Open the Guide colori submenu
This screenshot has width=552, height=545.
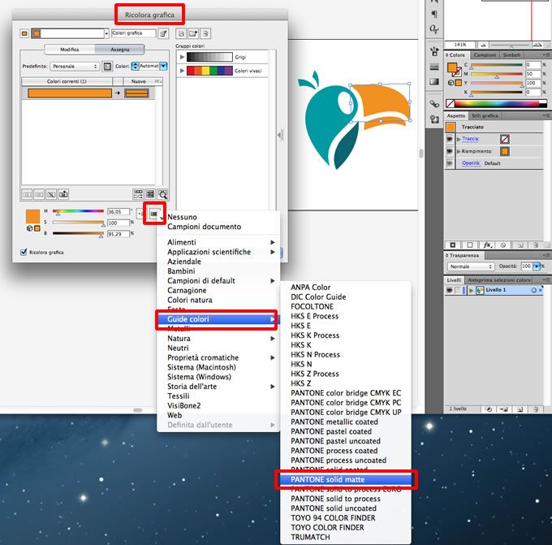tap(218, 319)
